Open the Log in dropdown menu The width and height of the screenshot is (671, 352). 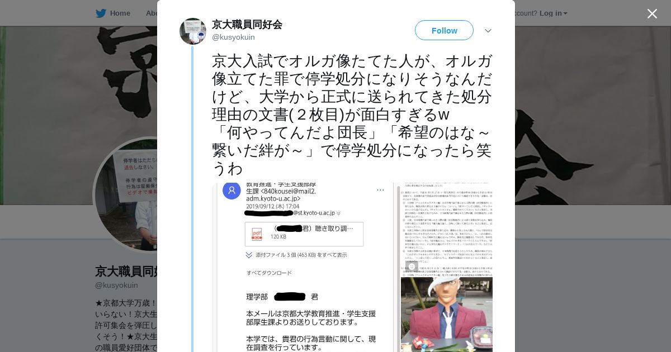tap(554, 13)
